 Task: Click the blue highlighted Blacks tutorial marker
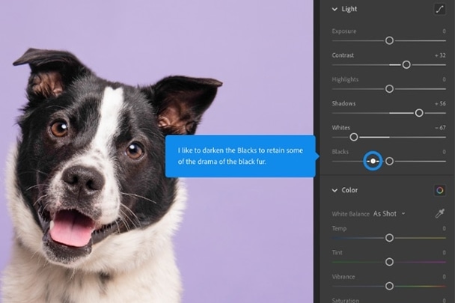pyautogui.click(x=373, y=161)
